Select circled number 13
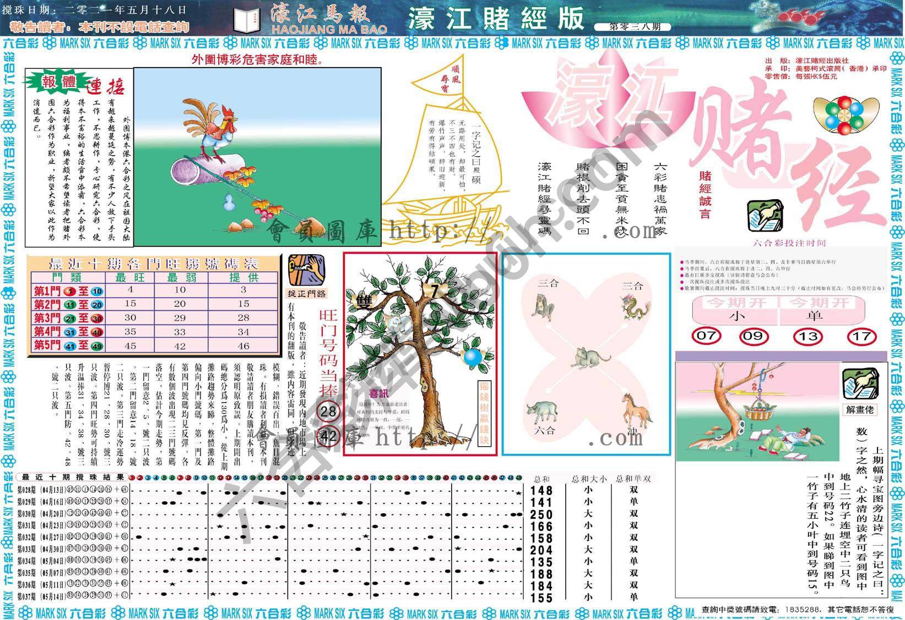 pos(807,336)
